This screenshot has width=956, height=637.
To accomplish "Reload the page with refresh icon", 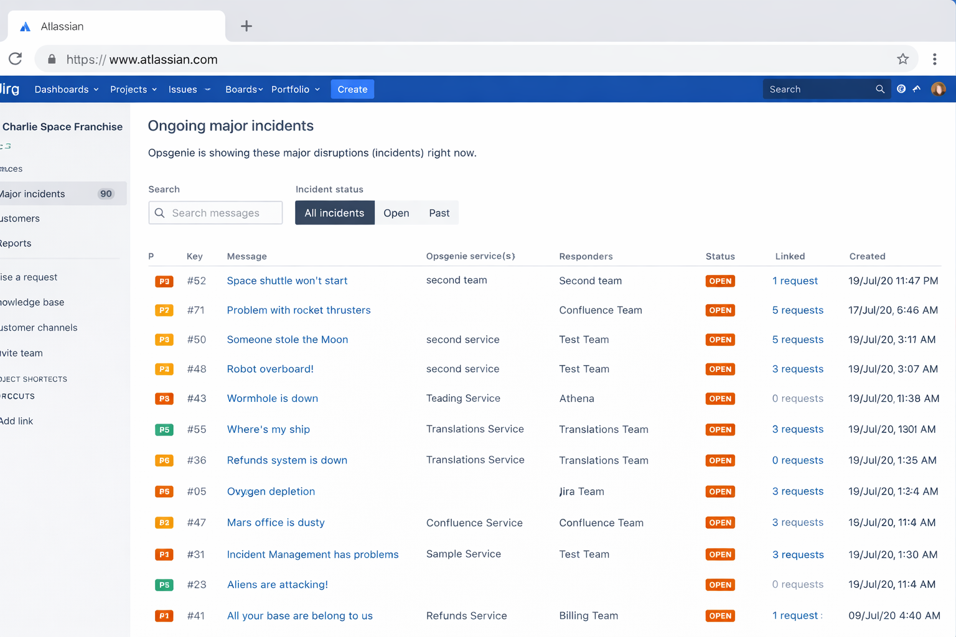I will pos(16,59).
